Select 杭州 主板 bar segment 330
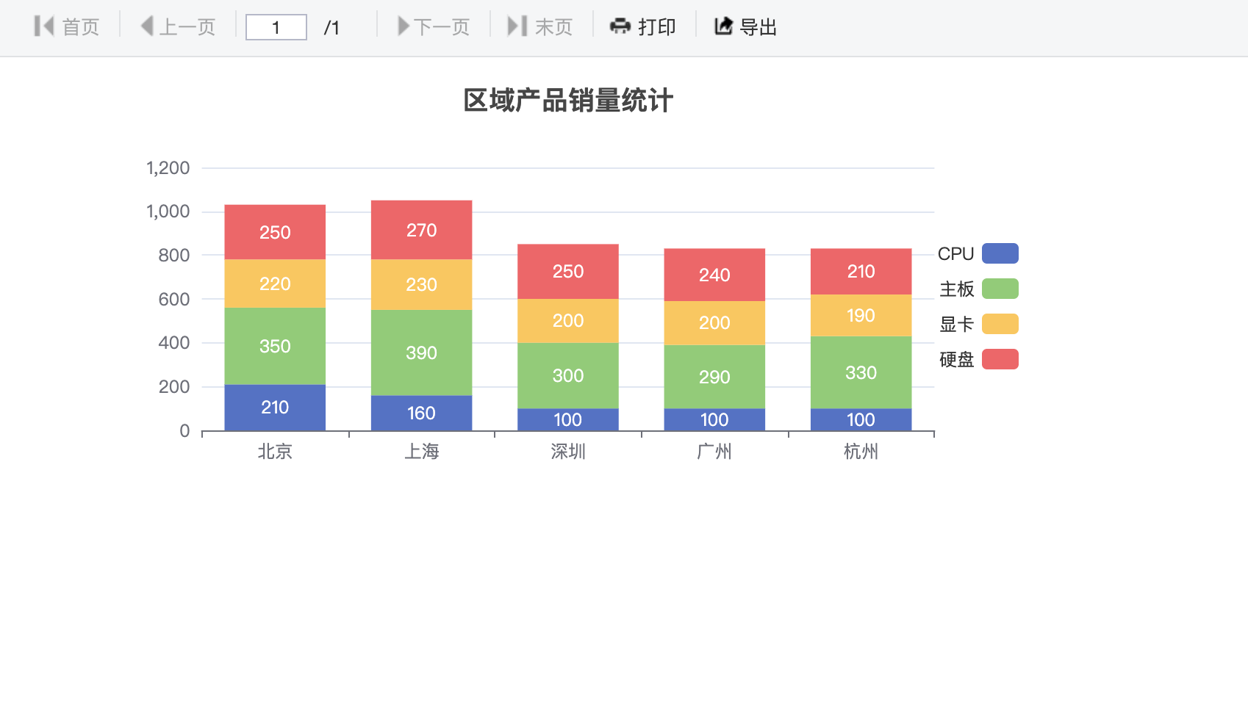 (861, 372)
